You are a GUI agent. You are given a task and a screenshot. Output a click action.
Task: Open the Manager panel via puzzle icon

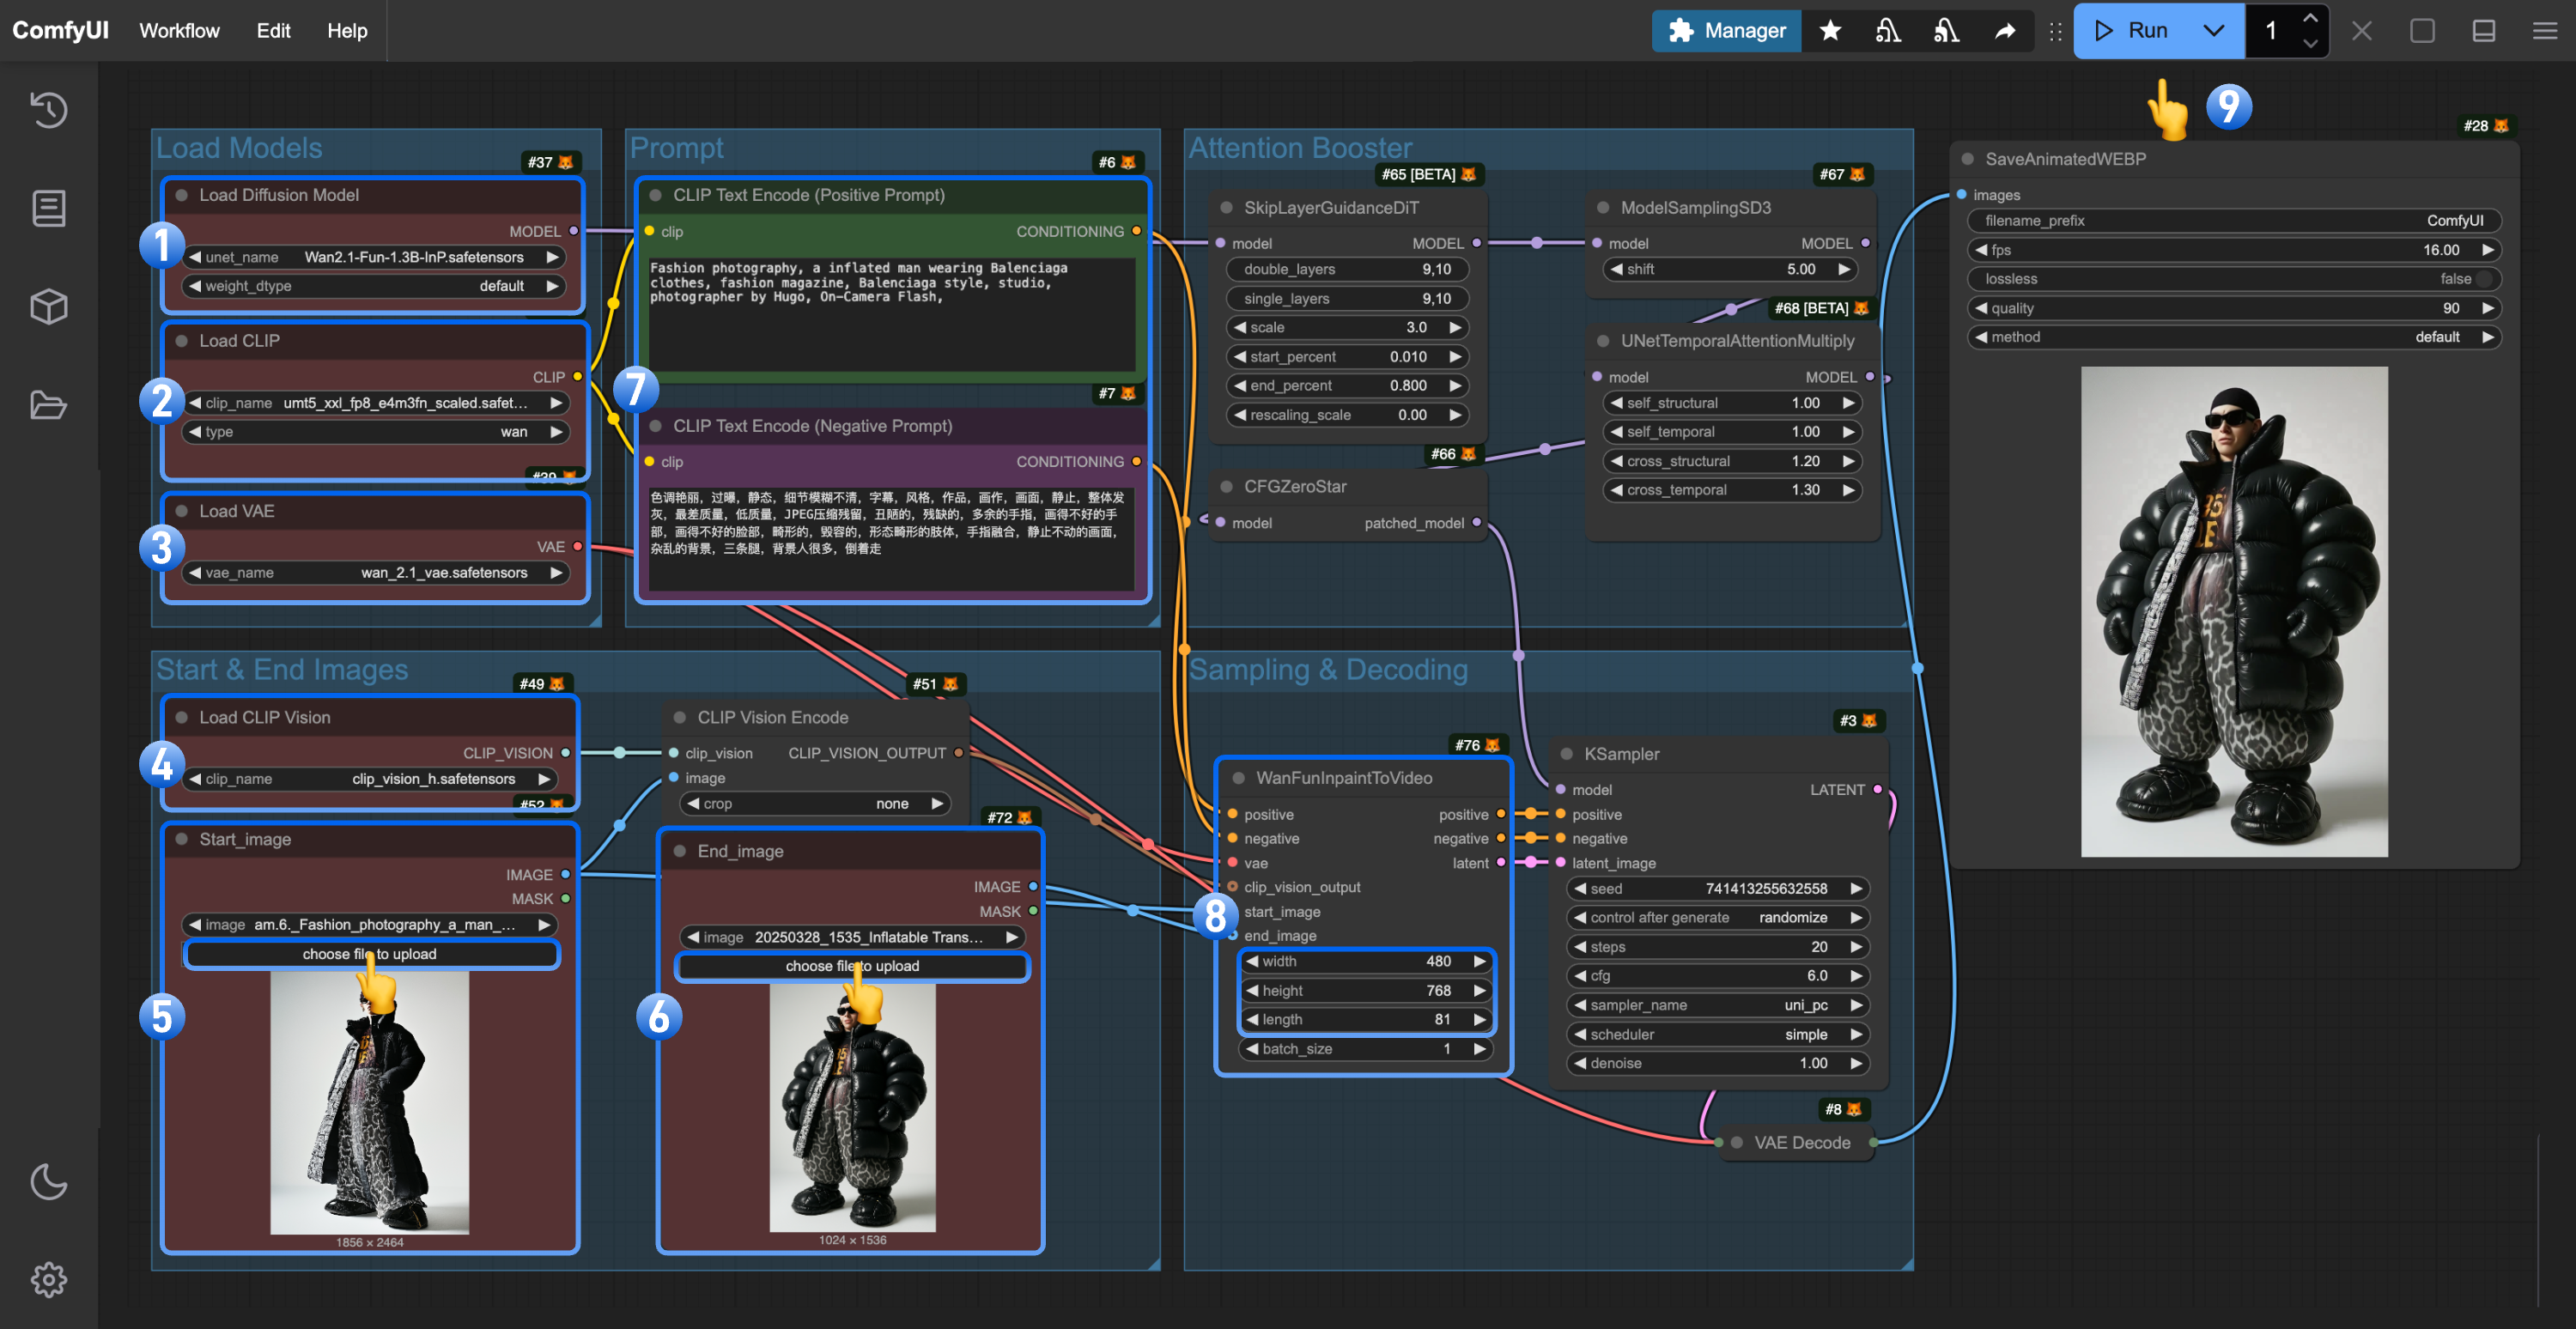pyautogui.click(x=1681, y=30)
